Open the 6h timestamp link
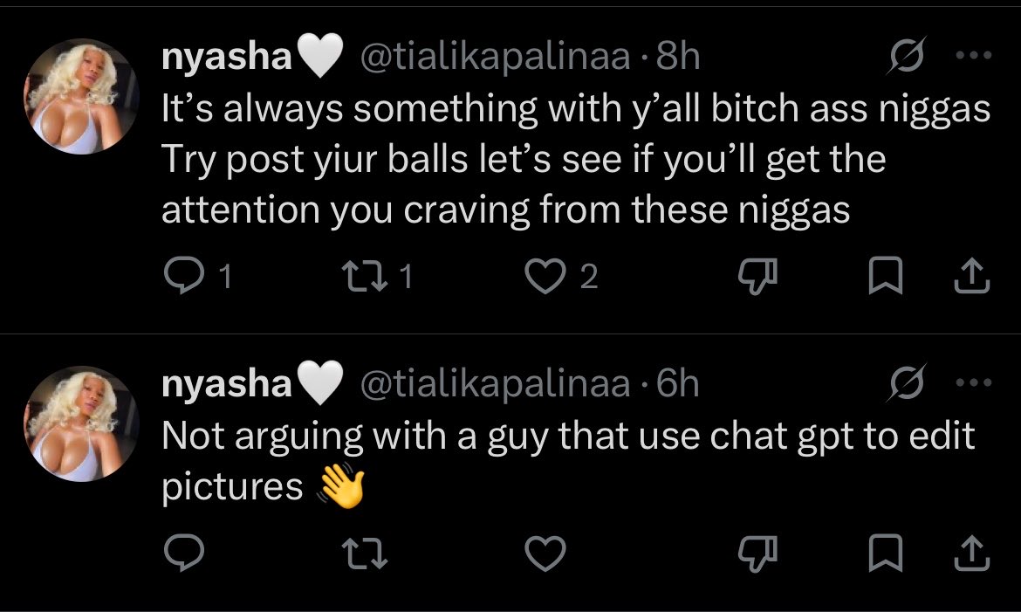1021x612 pixels. point(678,383)
